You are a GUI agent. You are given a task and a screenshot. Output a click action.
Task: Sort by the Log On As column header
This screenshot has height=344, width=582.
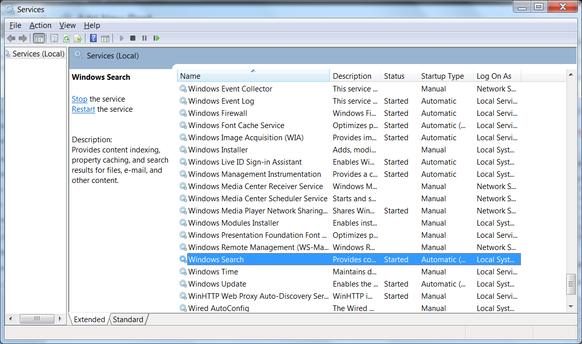[498, 76]
